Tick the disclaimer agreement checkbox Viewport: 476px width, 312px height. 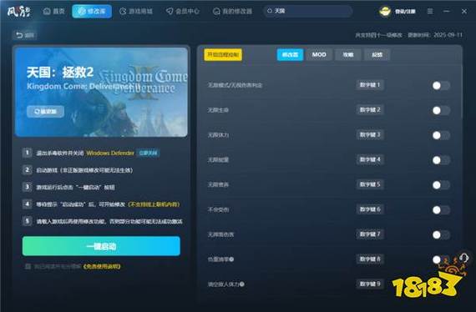click(28, 266)
